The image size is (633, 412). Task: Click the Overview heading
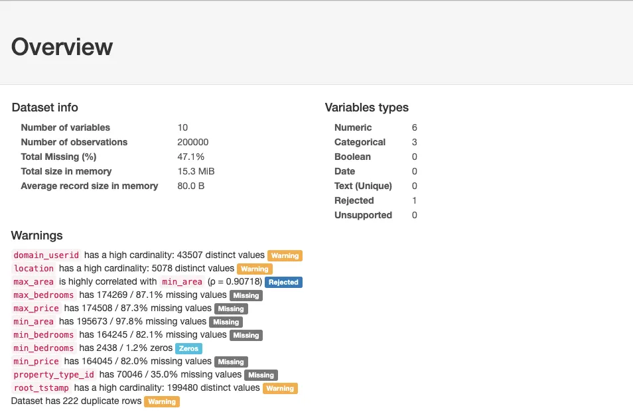tap(62, 47)
